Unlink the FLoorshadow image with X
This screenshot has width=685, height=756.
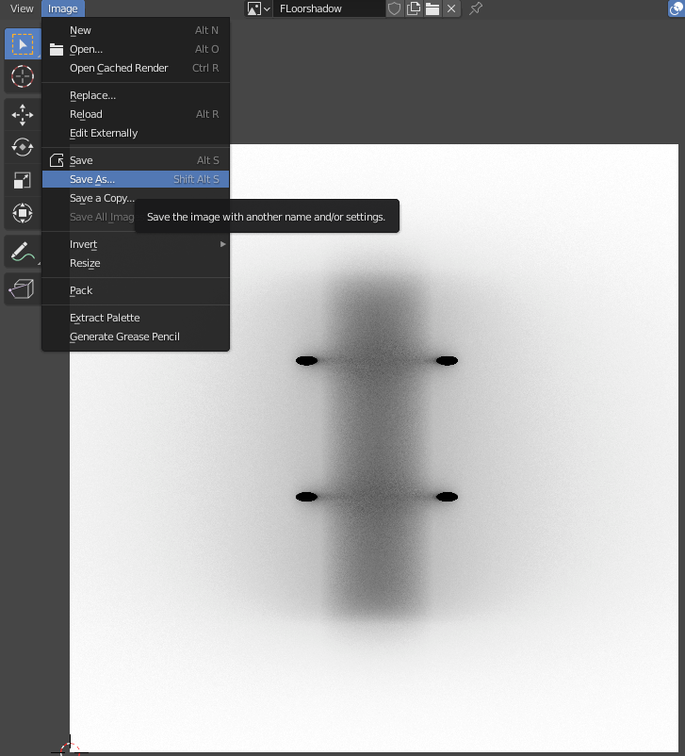[451, 8]
